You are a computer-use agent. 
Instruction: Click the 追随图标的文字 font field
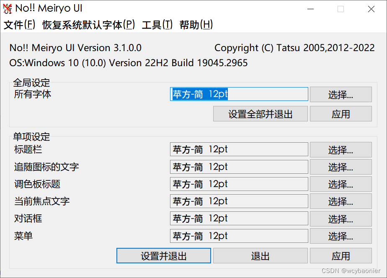tap(239, 167)
